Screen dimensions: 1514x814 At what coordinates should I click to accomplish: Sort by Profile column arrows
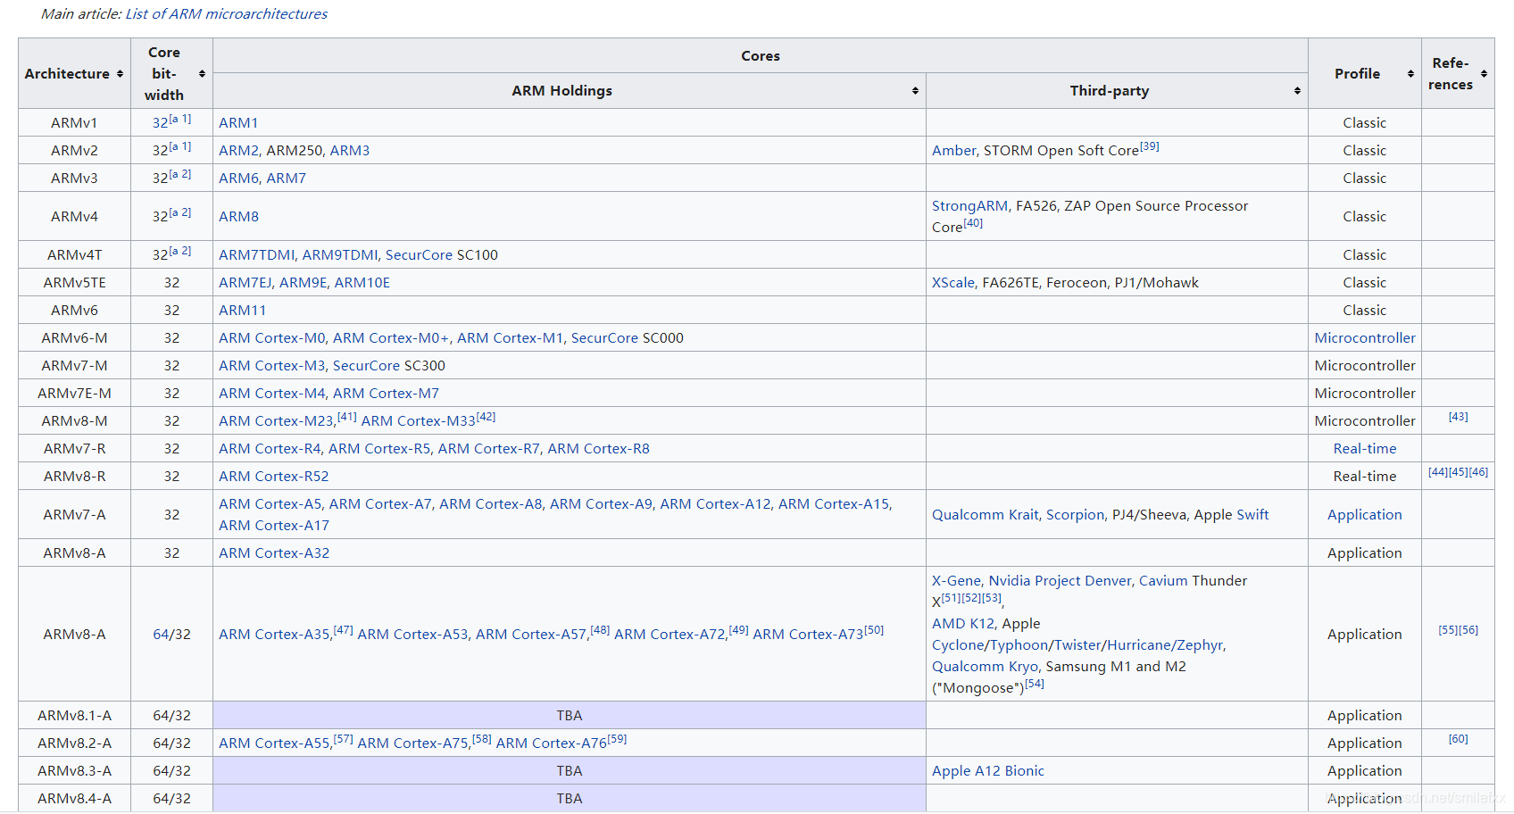point(1410,74)
